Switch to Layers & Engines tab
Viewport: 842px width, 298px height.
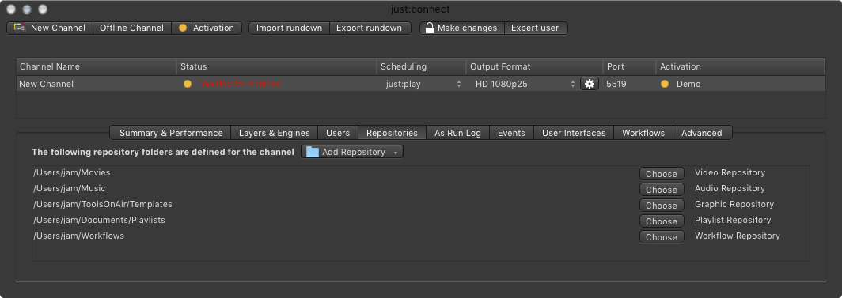[275, 132]
